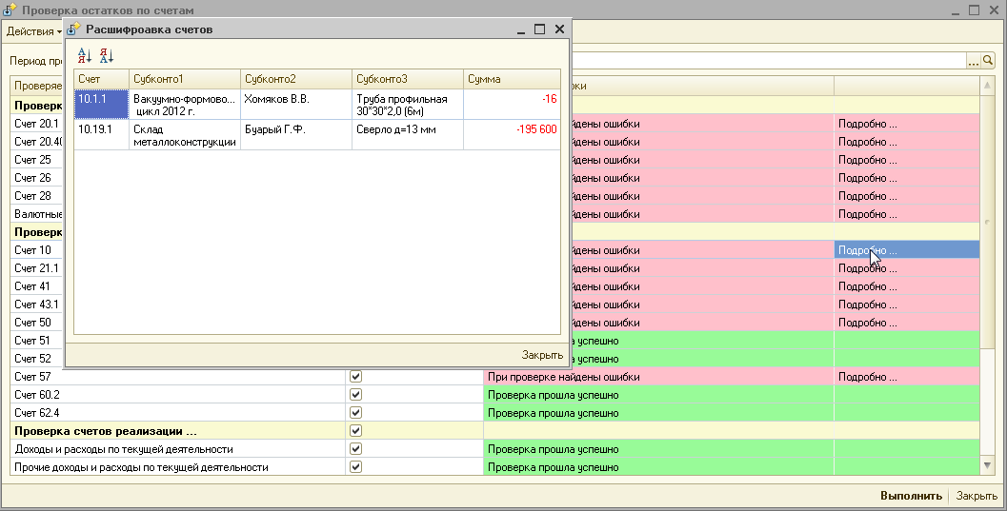1007x511 pixels.
Task: Select the 10.19.1 account row cell
Action: click(x=101, y=129)
